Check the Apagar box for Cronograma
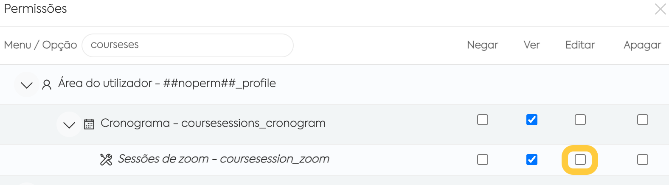The width and height of the screenshot is (669, 185). [643, 120]
